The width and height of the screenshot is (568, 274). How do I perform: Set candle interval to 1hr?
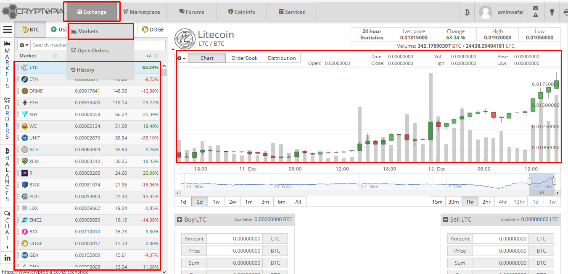pyautogui.click(x=470, y=202)
